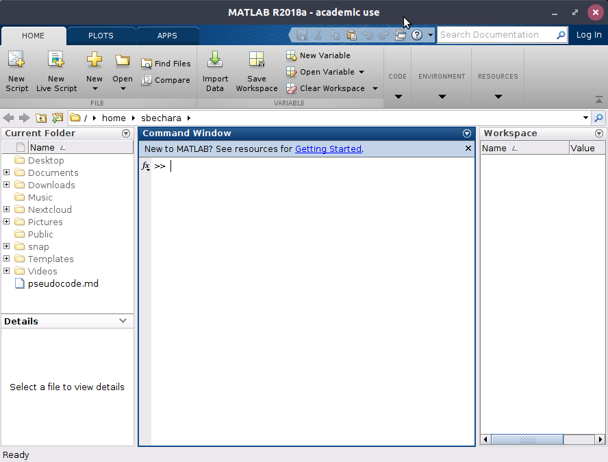Open the Help question mark icon
Viewport: 608px width, 462px height.
pyautogui.click(x=417, y=36)
